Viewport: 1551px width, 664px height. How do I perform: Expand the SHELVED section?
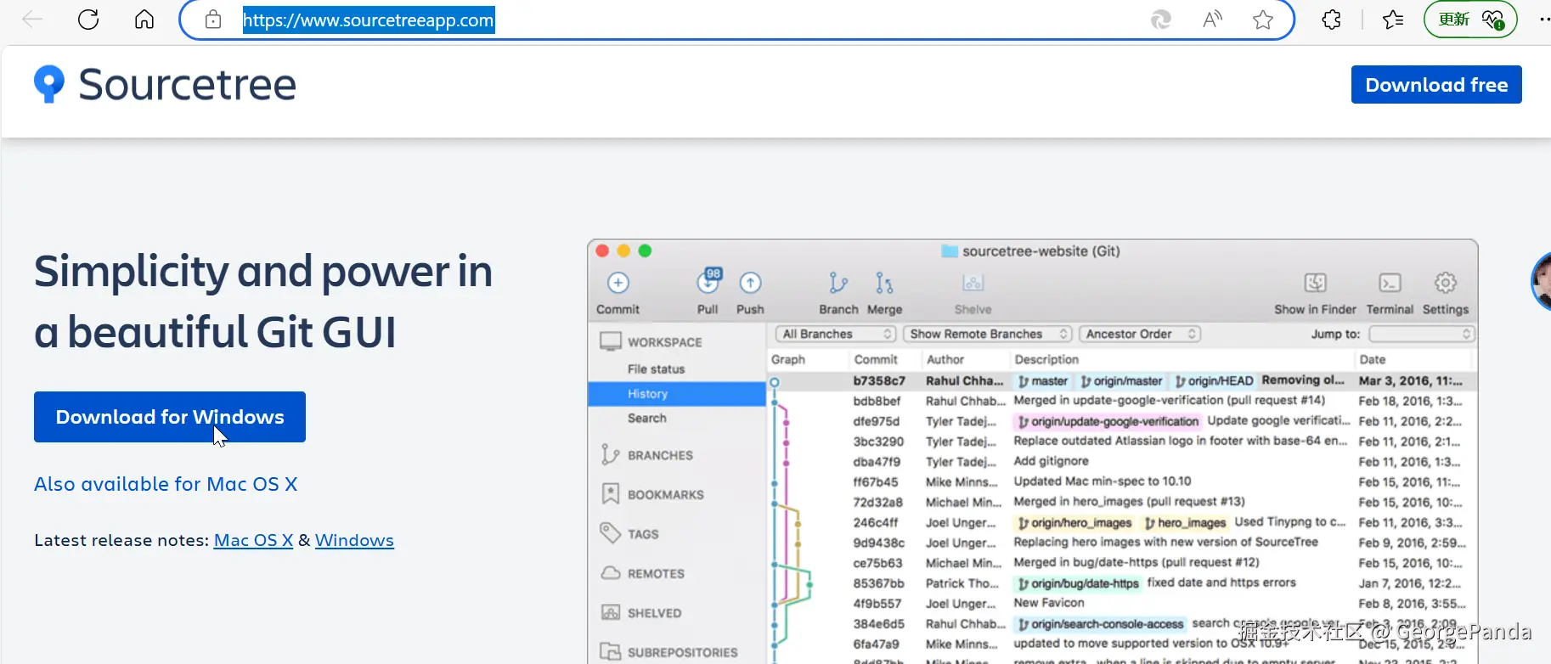[654, 613]
